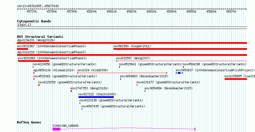Open the SIAH3|NM_198849 gene label

coord(66,126)
